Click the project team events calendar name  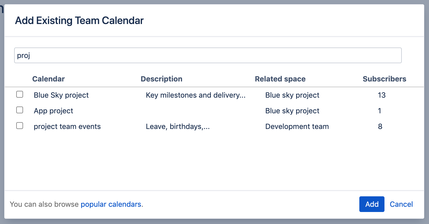point(67,126)
